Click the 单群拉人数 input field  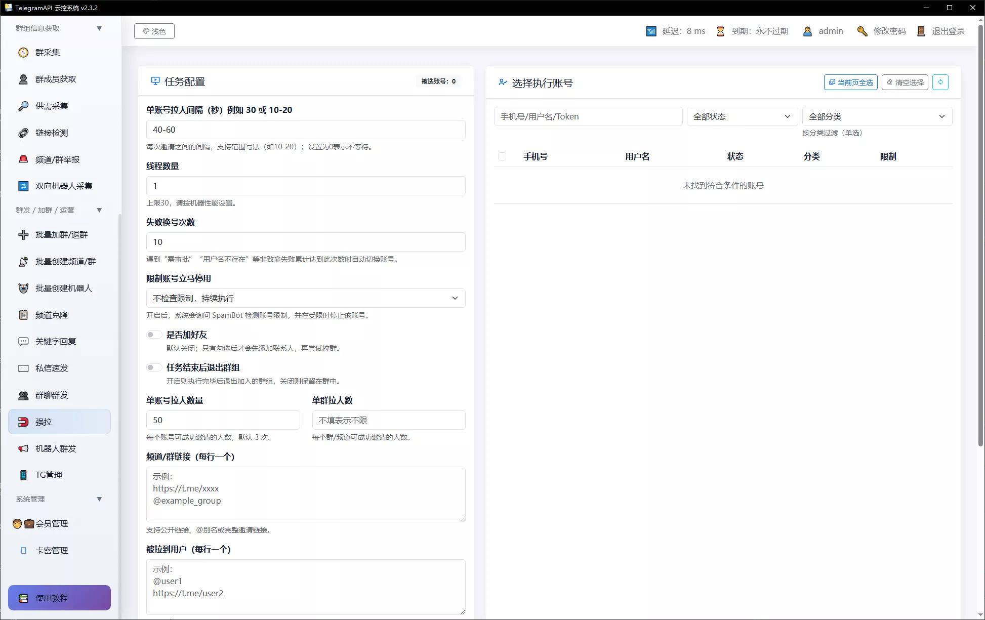click(x=389, y=420)
